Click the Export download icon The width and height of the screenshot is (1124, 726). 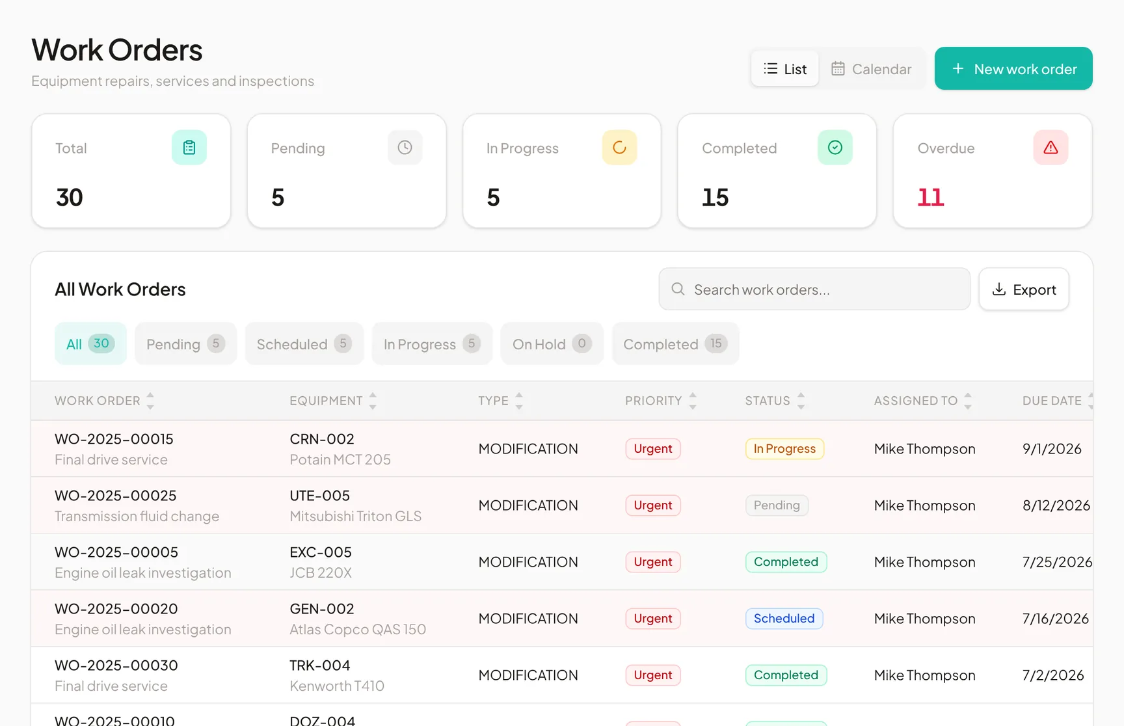coord(999,289)
